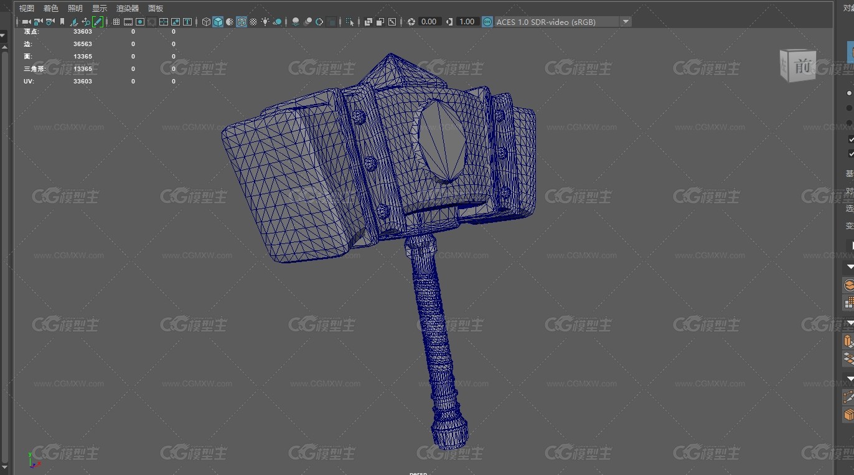Click the camera bookmarks icon
Screen dimensions: 854x475
[x=62, y=22]
